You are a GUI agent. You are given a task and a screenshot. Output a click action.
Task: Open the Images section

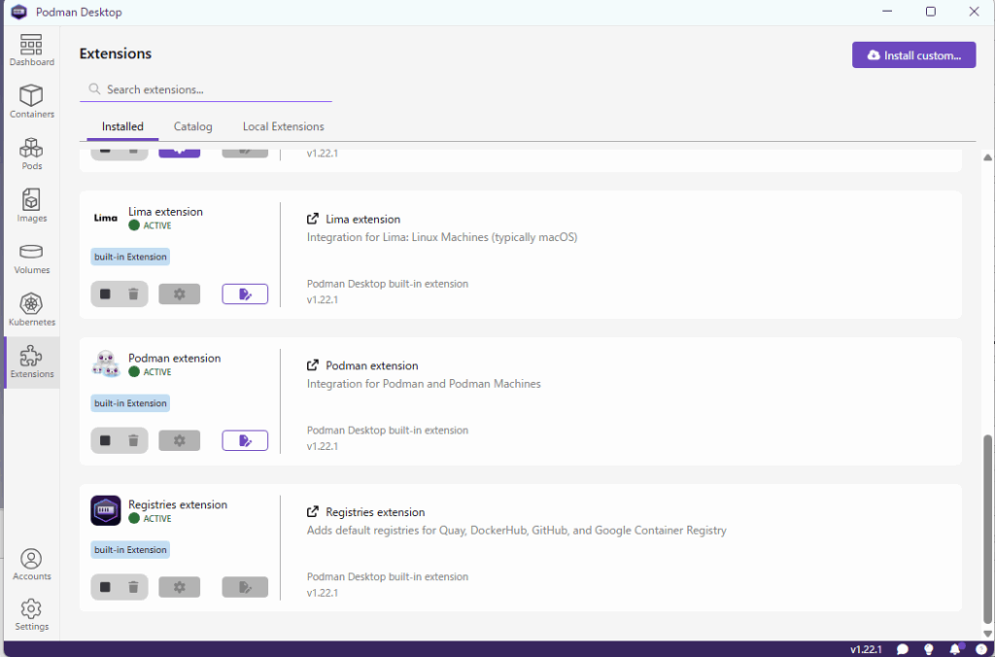click(31, 205)
